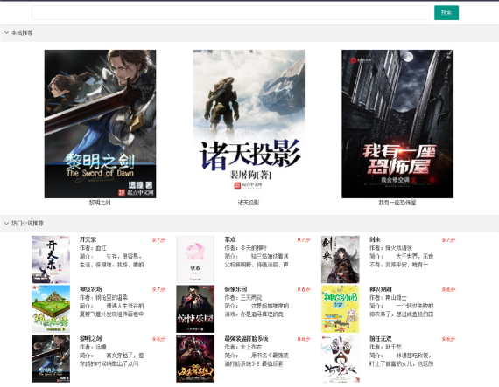Click the 黎明之剑 title in hot list

[x=91, y=339]
